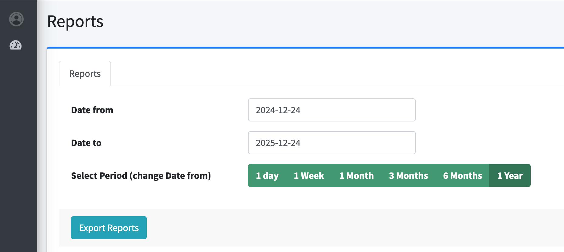Select the 6 Months period
Screen dimensions: 564x252
[462, 175]
